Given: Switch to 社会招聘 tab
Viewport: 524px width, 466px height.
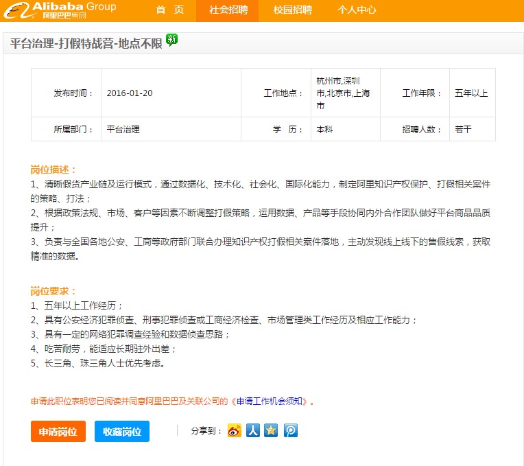Looking at the screenshot, I should [228, 10].
